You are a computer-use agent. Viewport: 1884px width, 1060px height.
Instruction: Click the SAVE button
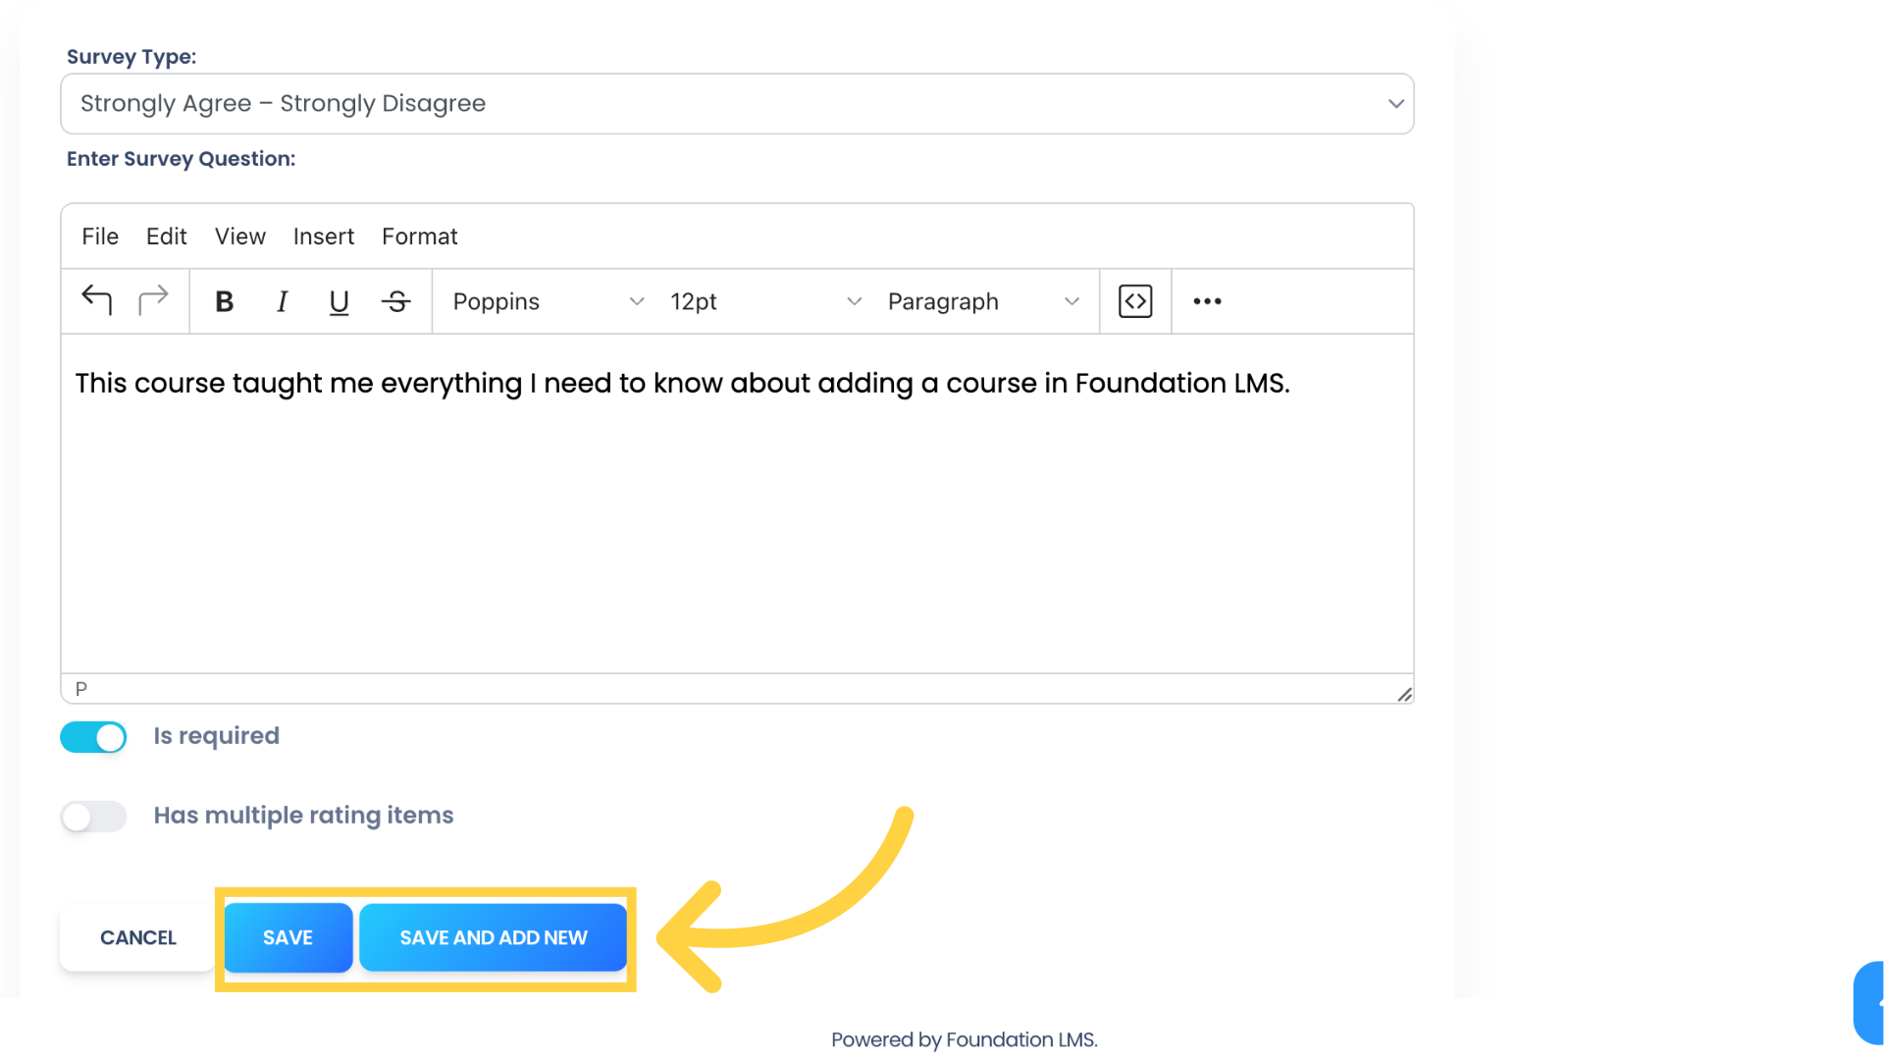click(288, 937)
